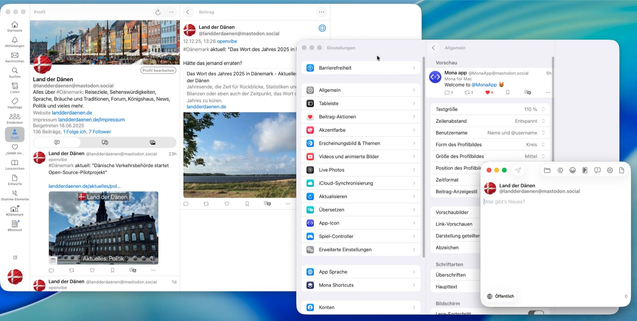Click the Entdecken people icon
The image size is (637, 321).
(15, 117)
